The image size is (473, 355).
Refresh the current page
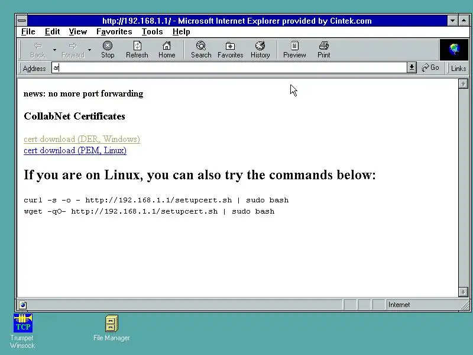[x=137, y=50]
